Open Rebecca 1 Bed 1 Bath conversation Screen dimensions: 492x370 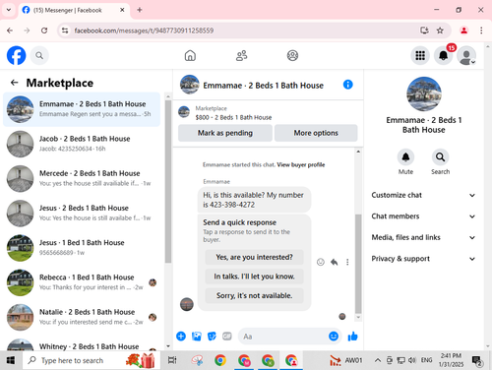[x=82, y=282]
